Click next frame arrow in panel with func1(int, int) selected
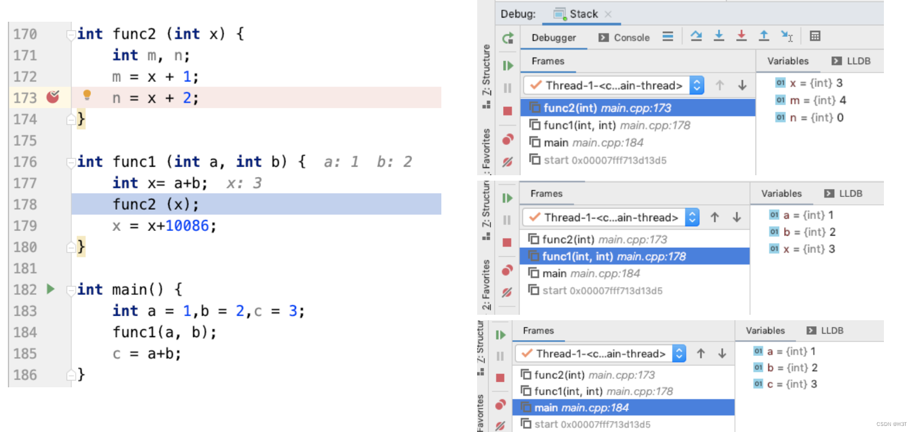916x432 pixels. 737,217
